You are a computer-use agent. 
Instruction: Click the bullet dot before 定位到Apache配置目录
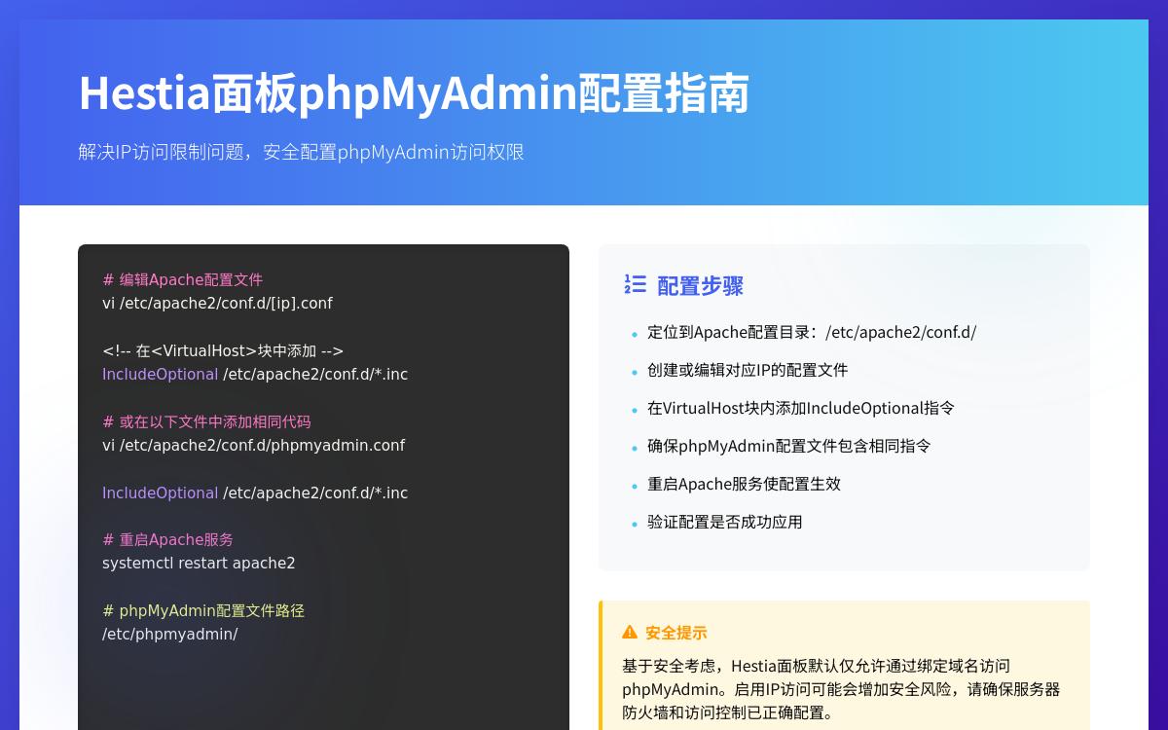pyautogui.click(x=635, y=335)
